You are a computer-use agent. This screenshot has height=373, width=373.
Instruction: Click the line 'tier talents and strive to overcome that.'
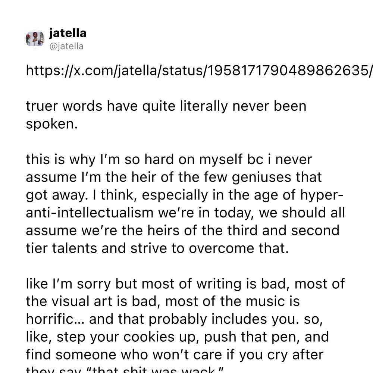157,248
